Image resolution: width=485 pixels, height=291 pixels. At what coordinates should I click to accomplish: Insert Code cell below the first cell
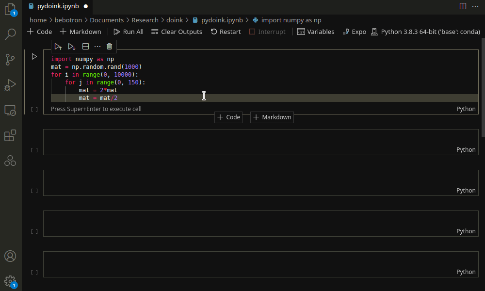(x=228, y=117)
